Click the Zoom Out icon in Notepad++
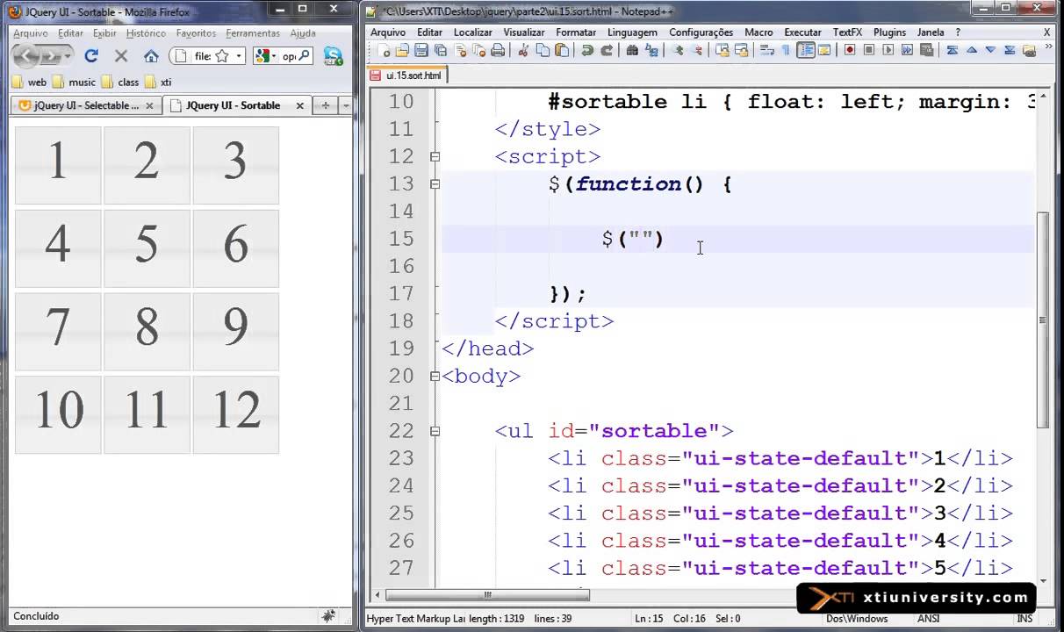The height and width of the screenshot is (632, 1064). tap(698, 50)
